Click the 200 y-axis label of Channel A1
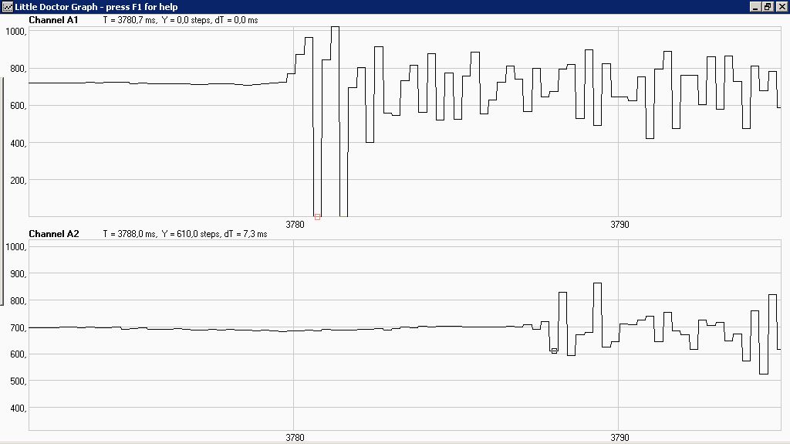Image resolution: width=790 pixels, height=444 pixels. [x=16, y=181]
